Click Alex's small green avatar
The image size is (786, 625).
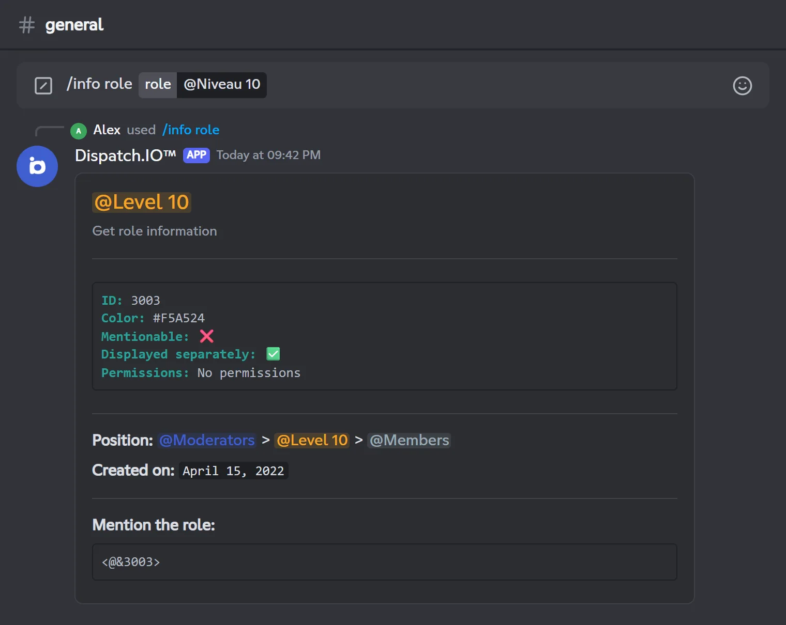pos(79,131)
